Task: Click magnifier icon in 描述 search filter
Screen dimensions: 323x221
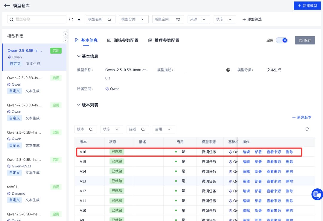Action: pos(143,129)
